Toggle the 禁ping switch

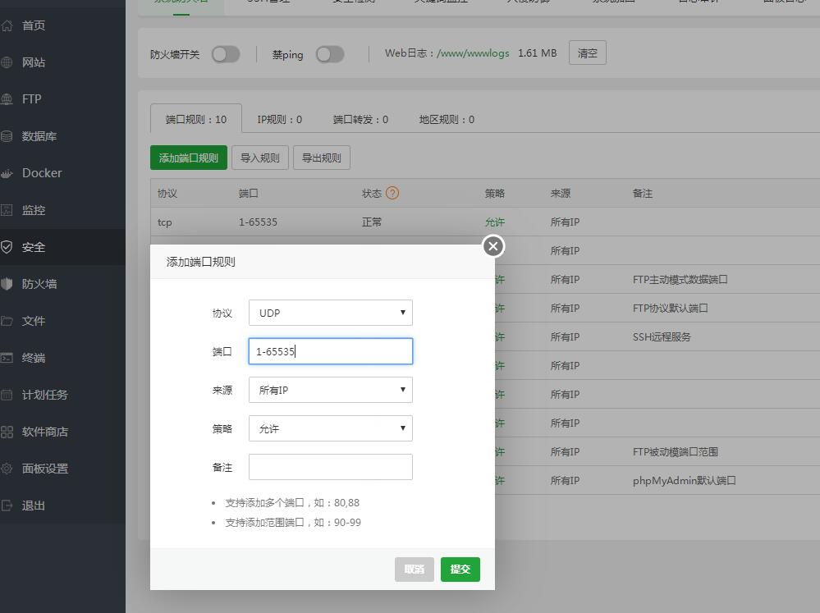point(330,54)
